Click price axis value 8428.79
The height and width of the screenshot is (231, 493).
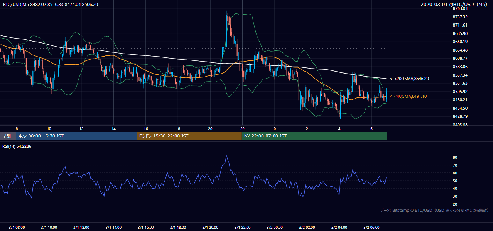(x=460, y=116)
